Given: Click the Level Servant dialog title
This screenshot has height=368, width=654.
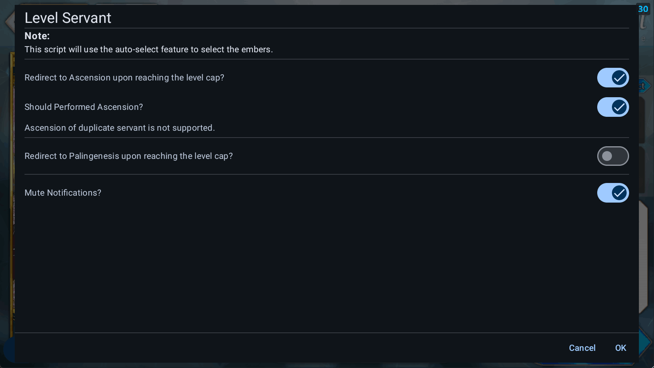Looking at the screenshot, I should (x=68, y=18).
